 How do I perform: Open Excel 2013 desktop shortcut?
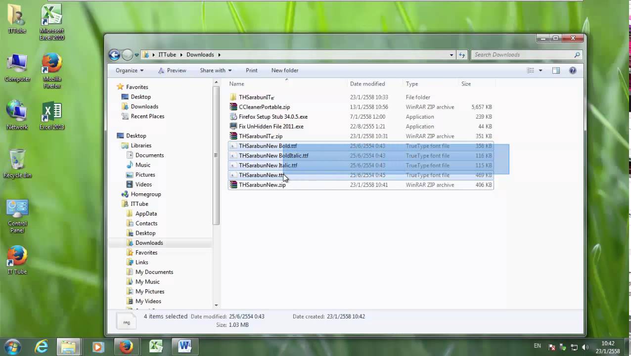click(52, 116)
